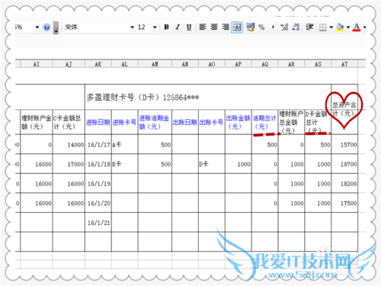Image resolution: width=381 pixels, height=286 pixels.
Task: Select cell with value 17000
Action: (x=69, y=164)
